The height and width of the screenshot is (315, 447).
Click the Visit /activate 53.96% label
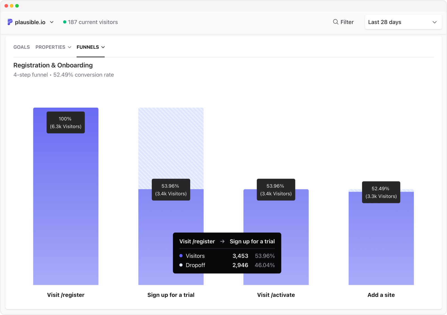click(276, 190)
